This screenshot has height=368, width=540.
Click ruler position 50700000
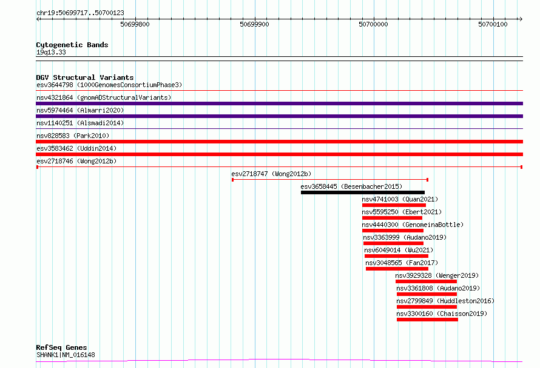(x=374, y=24)
